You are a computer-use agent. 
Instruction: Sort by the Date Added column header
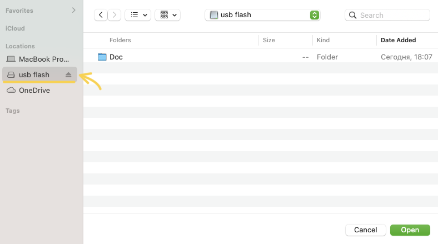(398, 40)
